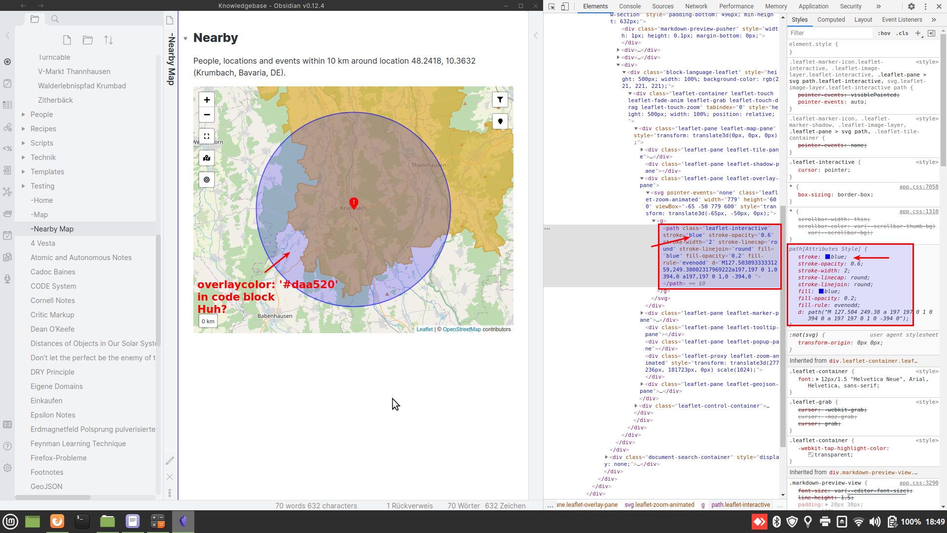This screenshot has width=947, height=533.
Task: Zoom into details on the Leaflet map with plus control
Action: [x=207, y=100]
